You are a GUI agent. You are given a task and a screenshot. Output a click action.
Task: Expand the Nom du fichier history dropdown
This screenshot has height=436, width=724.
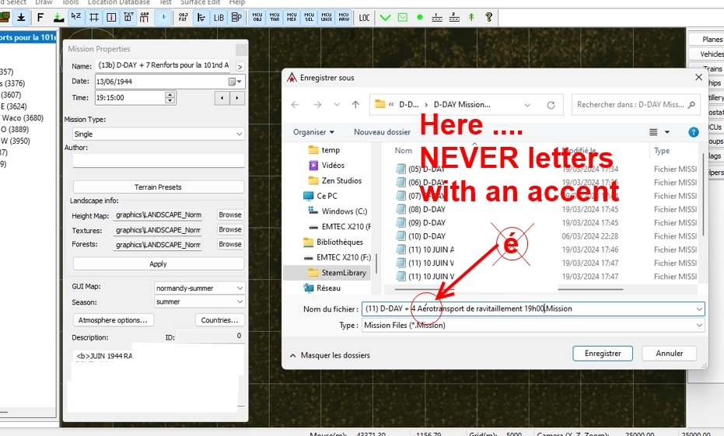click(x=699, y=309)
